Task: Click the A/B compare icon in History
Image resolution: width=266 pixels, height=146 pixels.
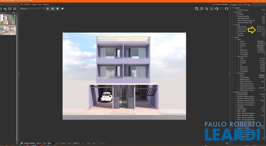Action: [x=5, y=9]
